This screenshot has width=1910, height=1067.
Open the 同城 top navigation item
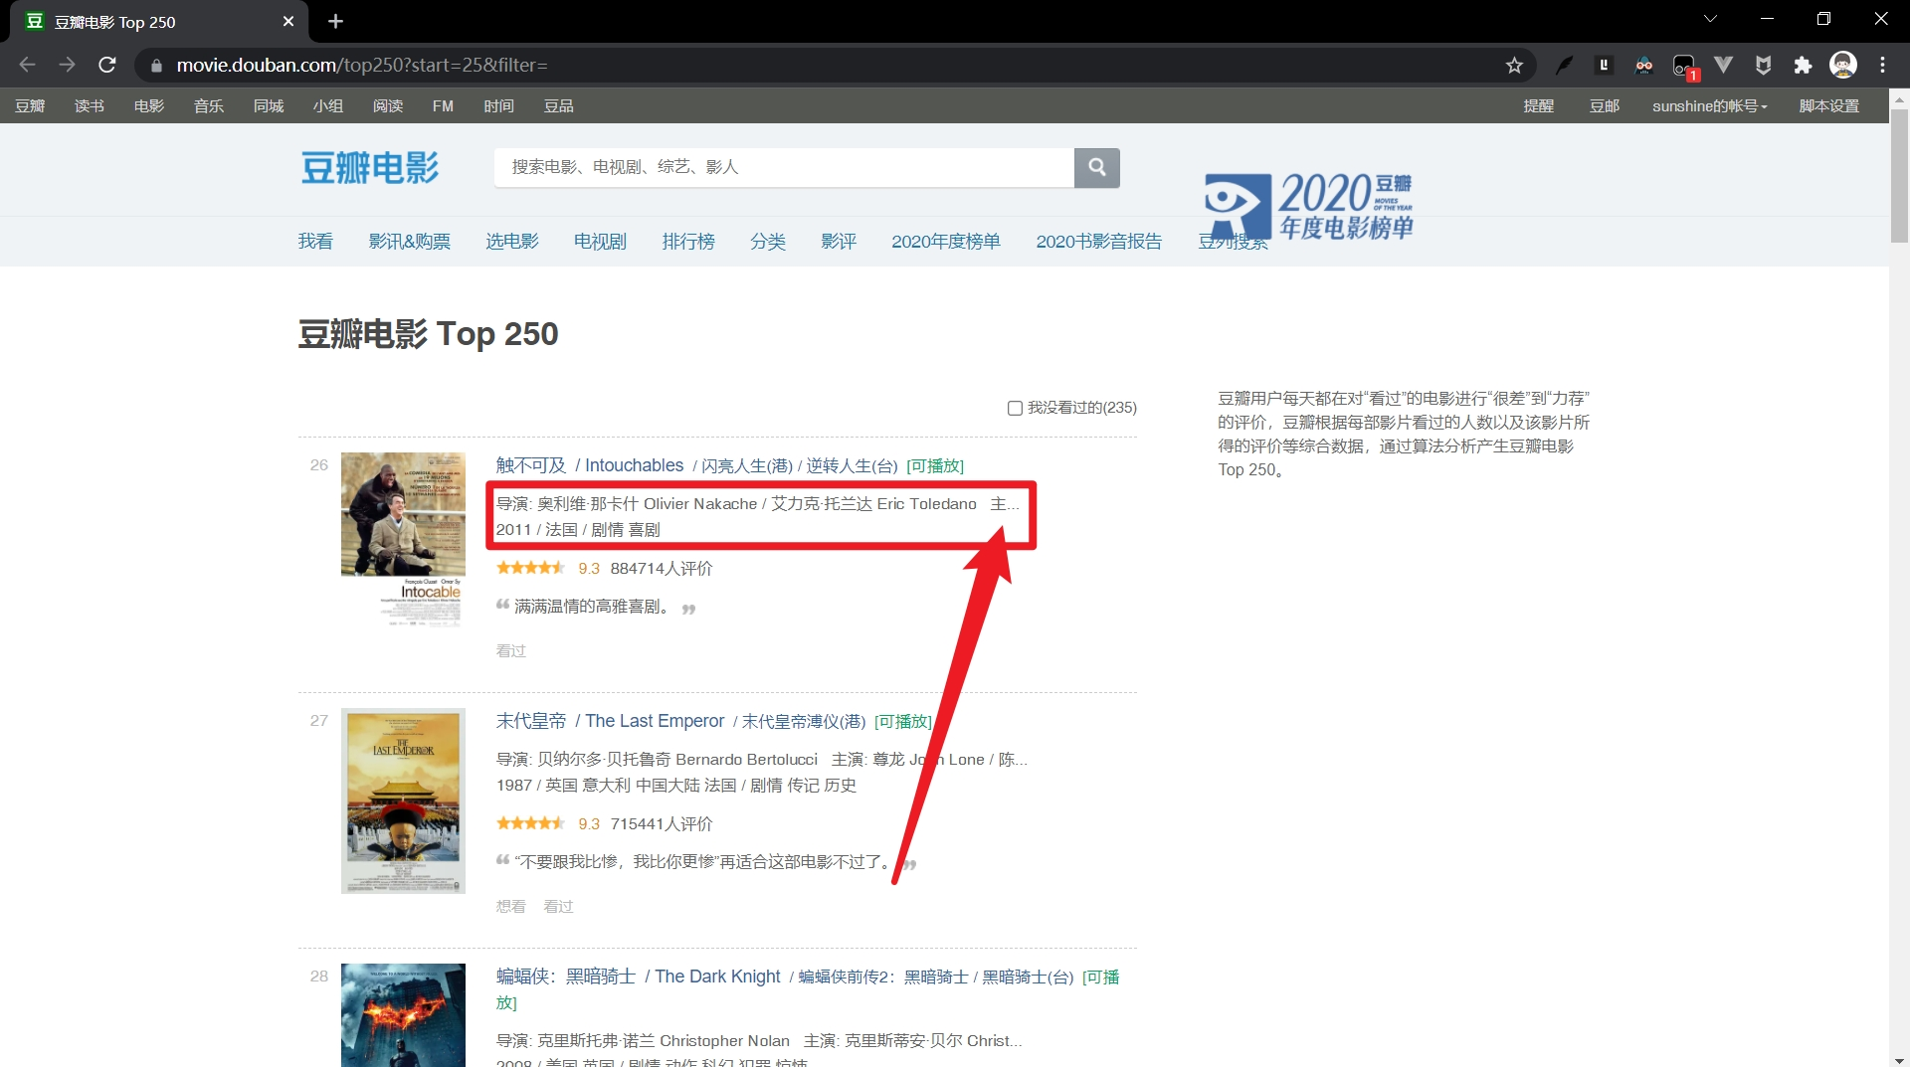pyautogui.click(x=269, y=106)
